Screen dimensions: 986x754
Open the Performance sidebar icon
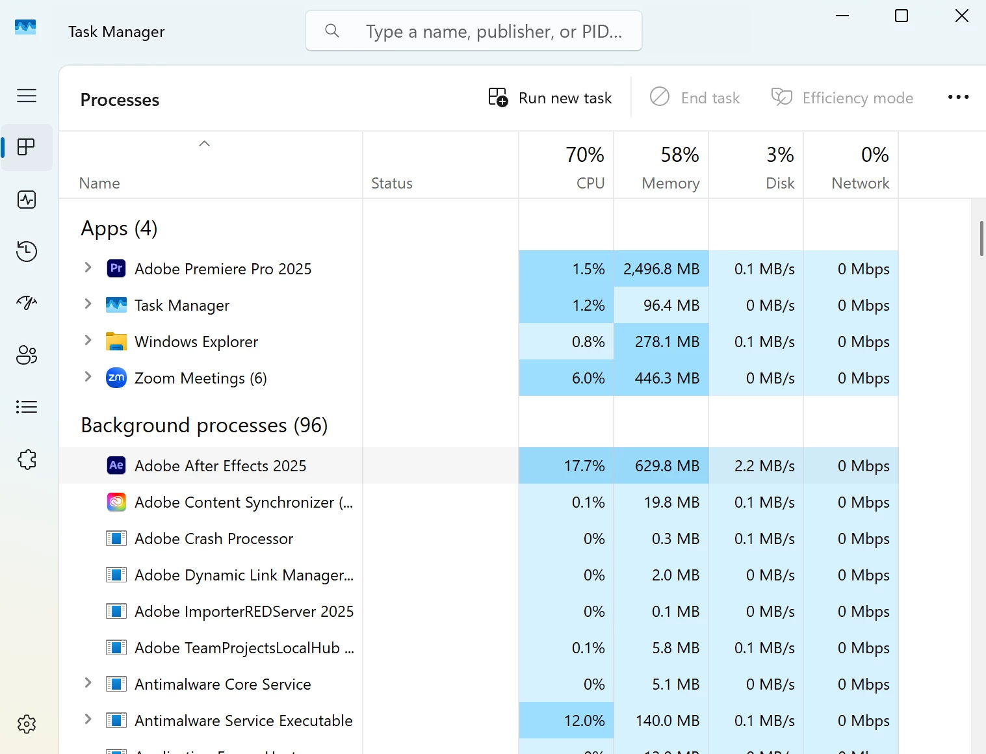pos(27,200)
